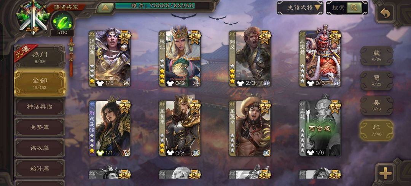This screenshot has height=186, width=411.
Task: Select the 群 faction filter
Action: tap(377, 130)
